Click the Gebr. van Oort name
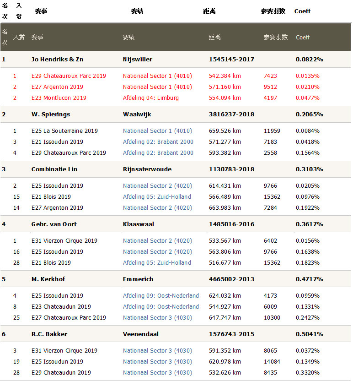 point(54,224)
